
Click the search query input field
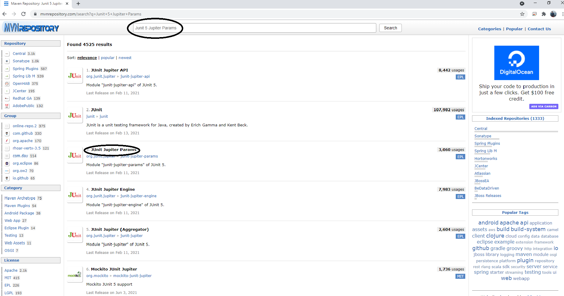pos(254,28)
